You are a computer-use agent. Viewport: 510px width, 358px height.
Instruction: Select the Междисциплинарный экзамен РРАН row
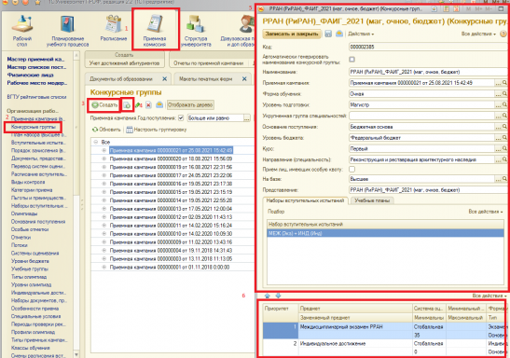[384, 331]
